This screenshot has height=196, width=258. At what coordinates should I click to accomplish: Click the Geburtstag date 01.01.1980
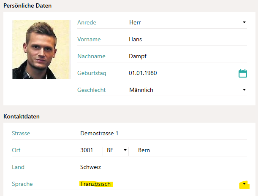tap(143, 73)
